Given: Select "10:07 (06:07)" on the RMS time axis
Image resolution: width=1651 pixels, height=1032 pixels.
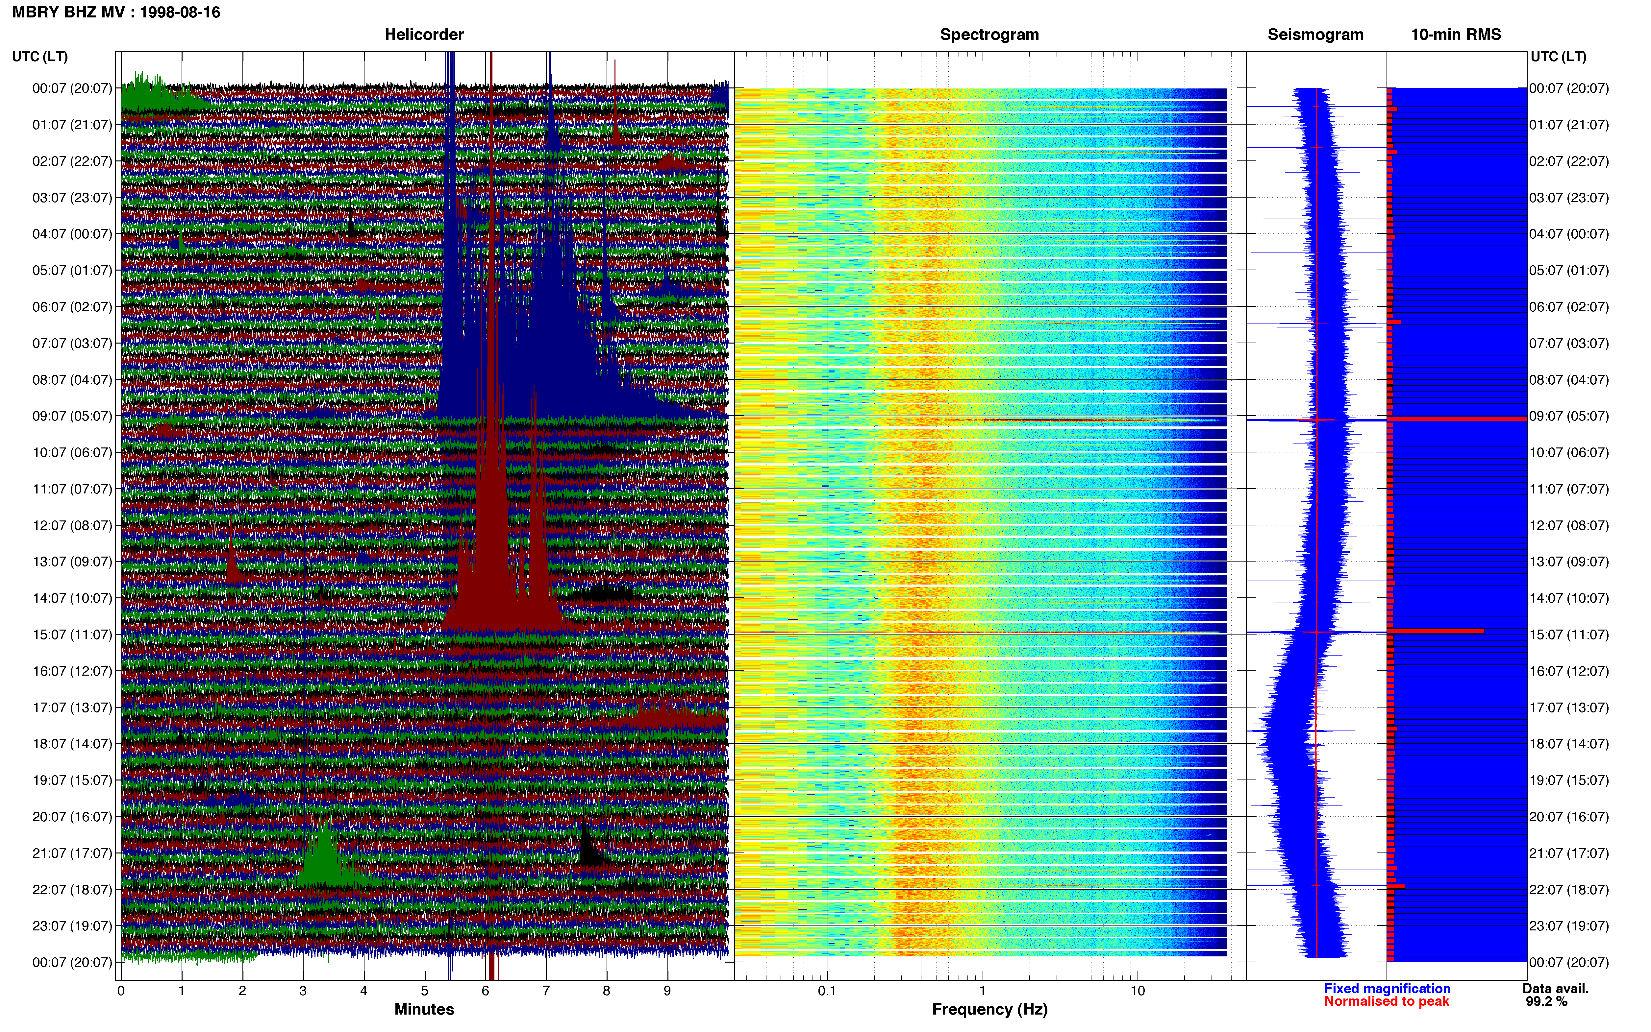Looking at the screenshot, I should tap(1569, 452).
